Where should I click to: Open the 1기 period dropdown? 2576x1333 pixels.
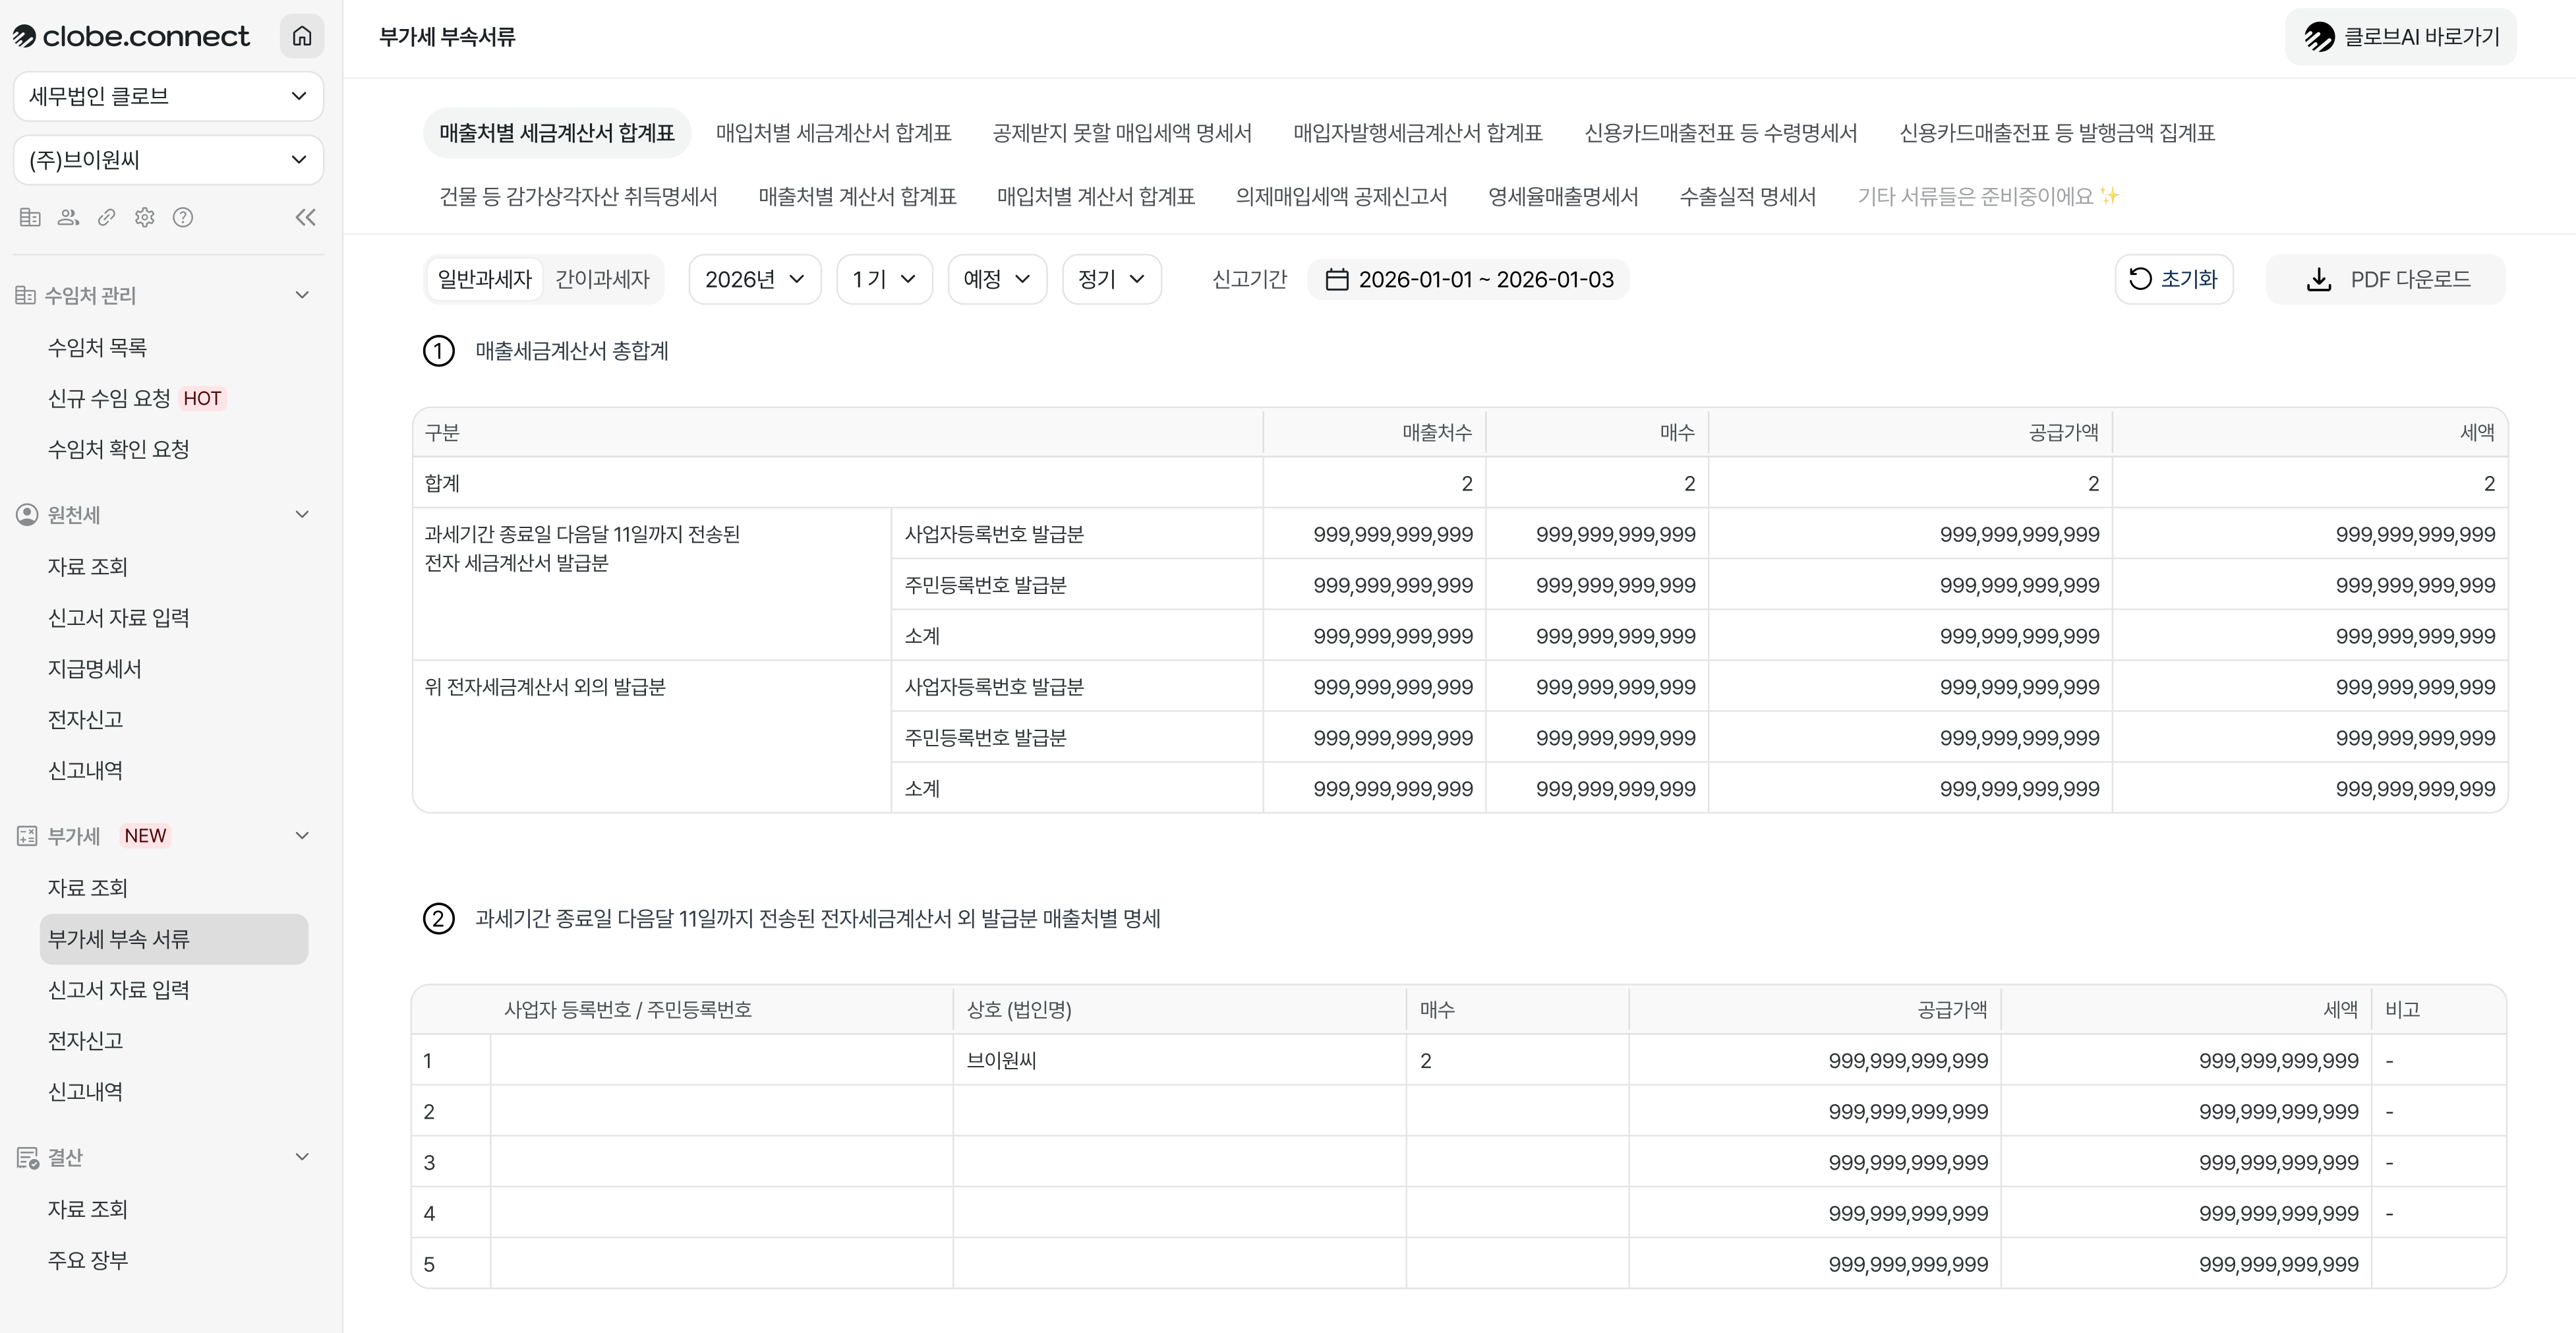(884, 279)
